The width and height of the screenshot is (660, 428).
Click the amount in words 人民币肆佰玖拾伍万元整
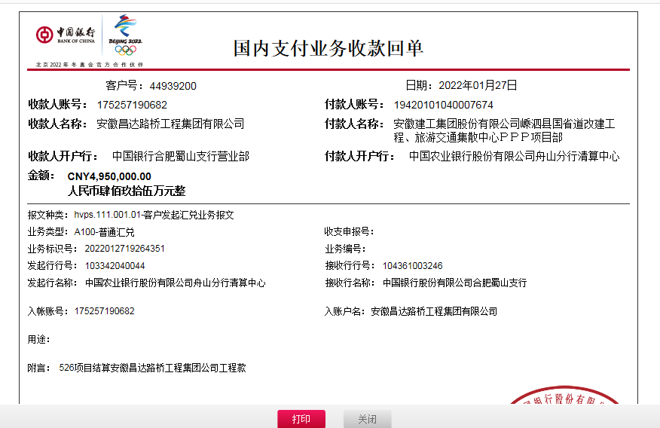[x=127, y=191]
